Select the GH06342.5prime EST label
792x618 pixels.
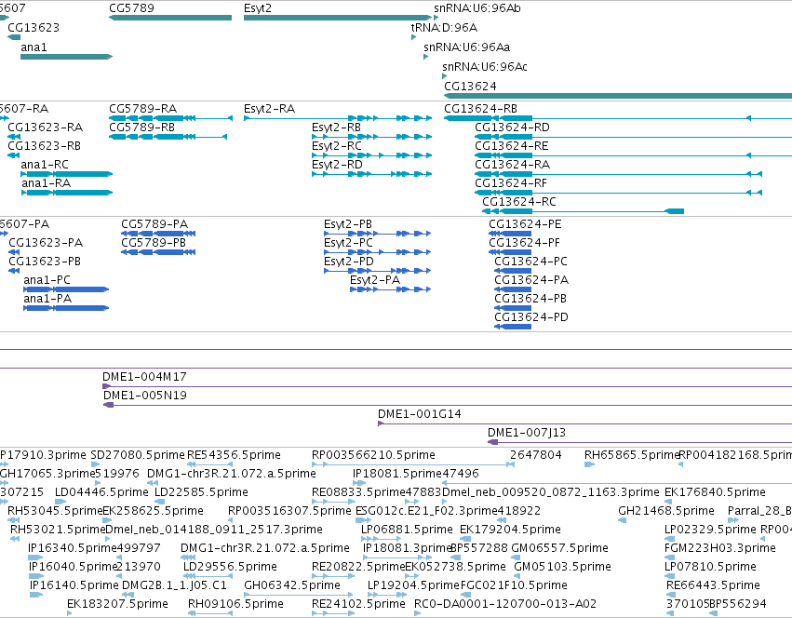tap(292, 585)
